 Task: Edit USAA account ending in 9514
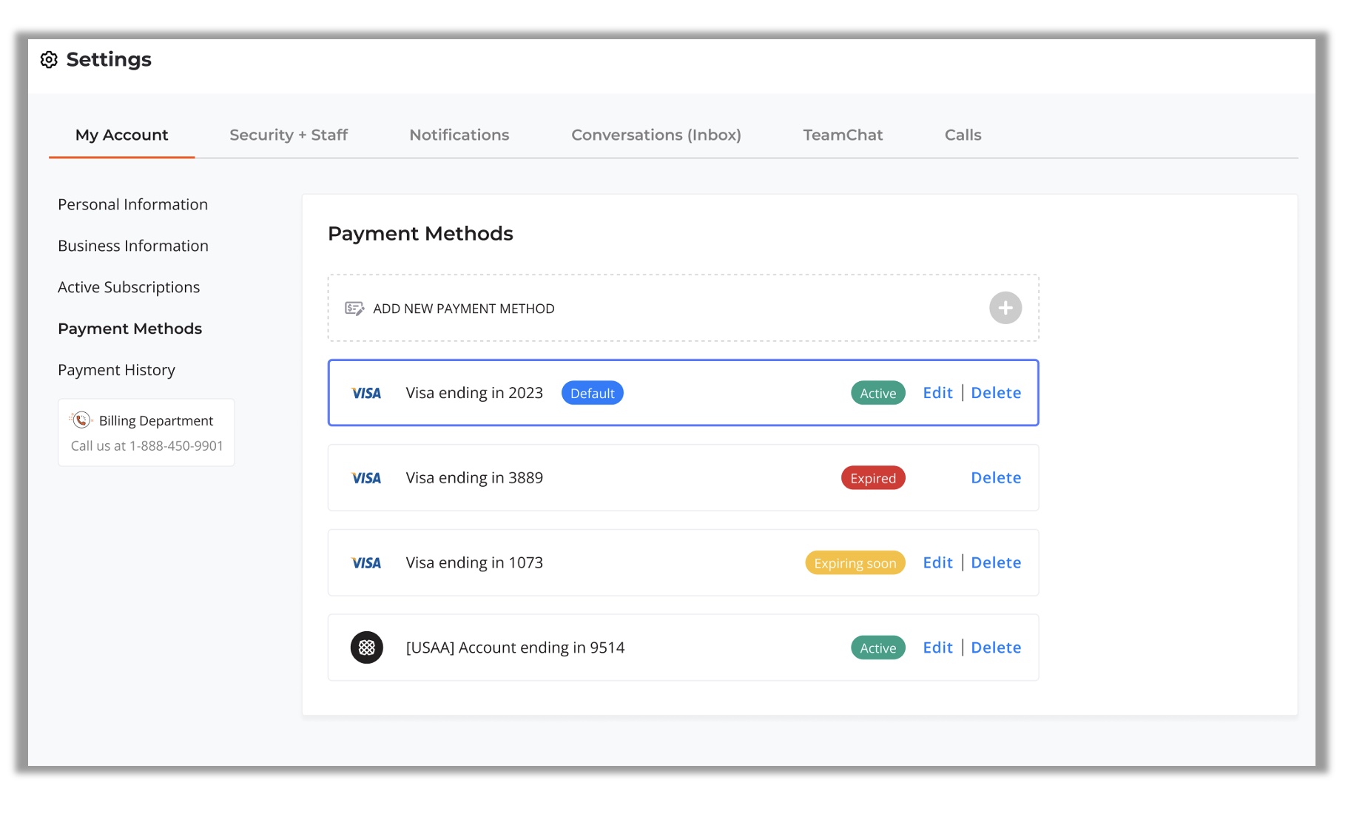pos(937,647)
